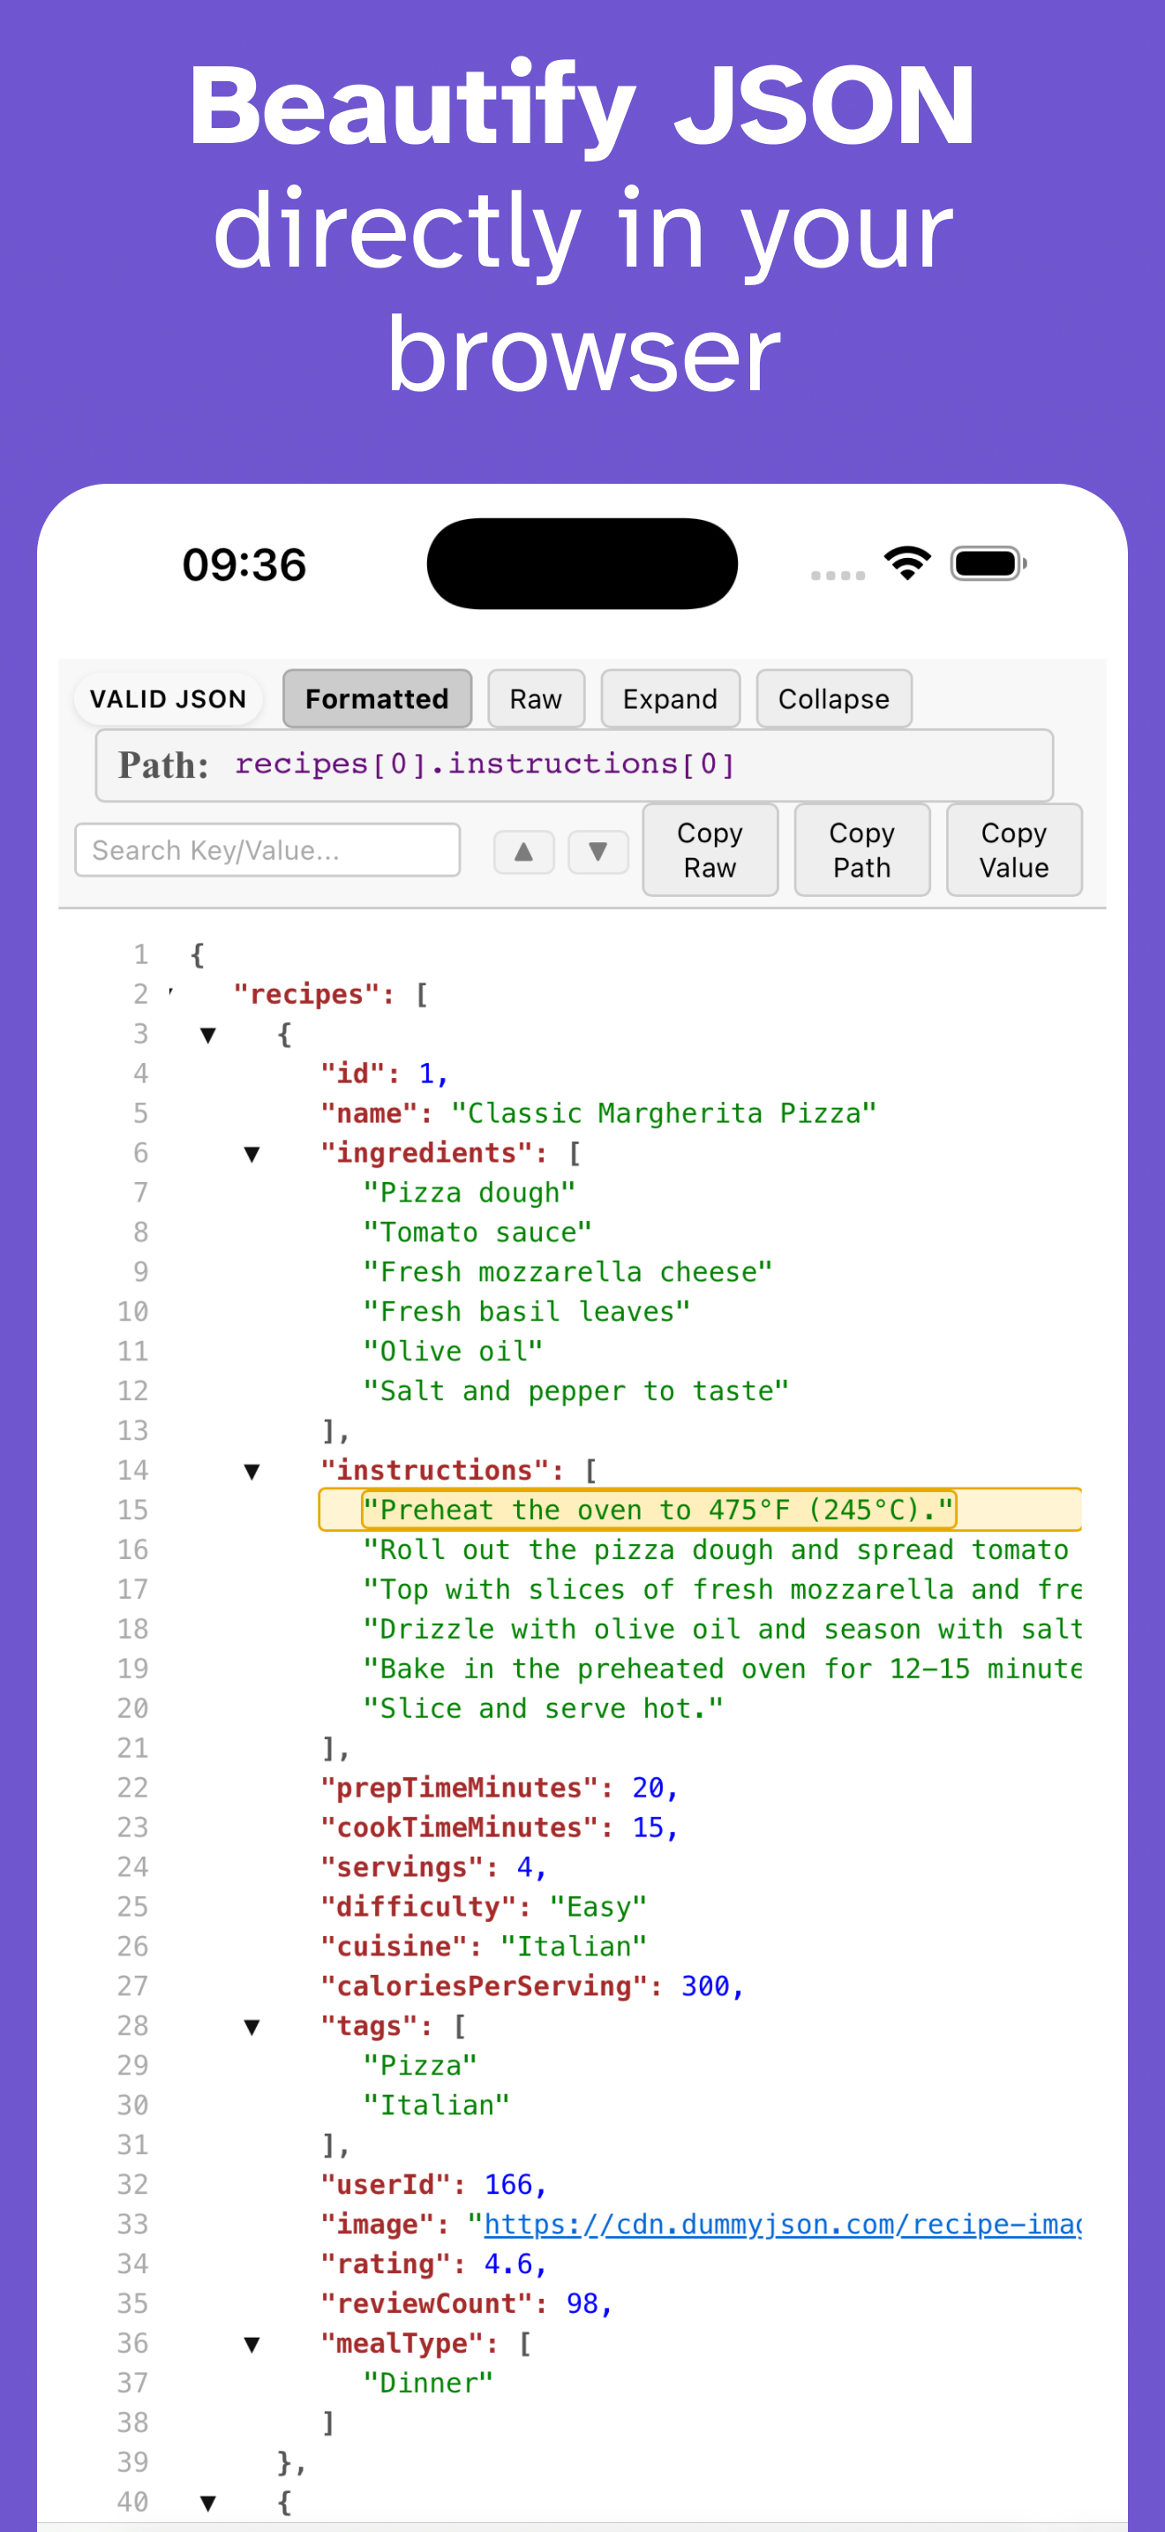Jump to next search match with down arrow

598,851
